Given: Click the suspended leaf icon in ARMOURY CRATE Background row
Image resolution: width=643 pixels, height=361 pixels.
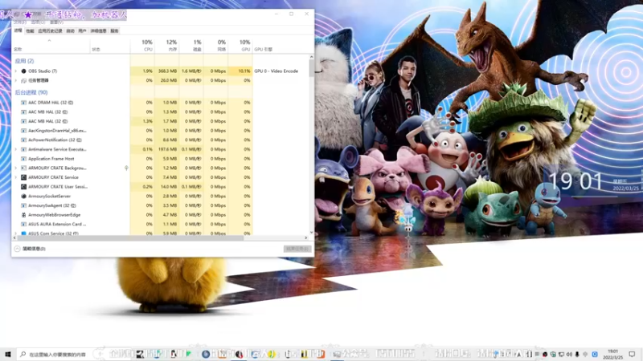Looking at the screenshot, I should click(x=126, y=168).
